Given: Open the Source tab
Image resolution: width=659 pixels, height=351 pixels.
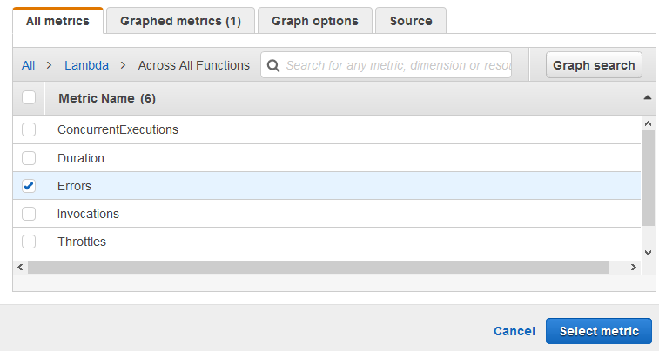Looking at the screenshot, I should (411, 21).
